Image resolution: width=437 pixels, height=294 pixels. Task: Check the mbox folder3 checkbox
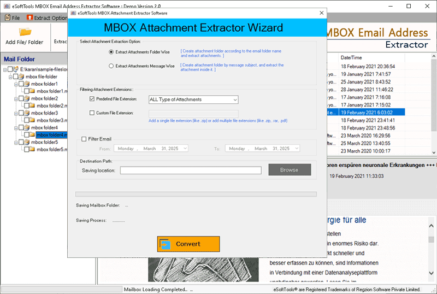[x=21, y=113]
